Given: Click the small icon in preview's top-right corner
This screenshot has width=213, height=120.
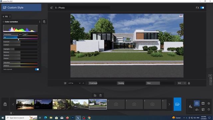Looking at the screenshot, I should tap(181, 16).
